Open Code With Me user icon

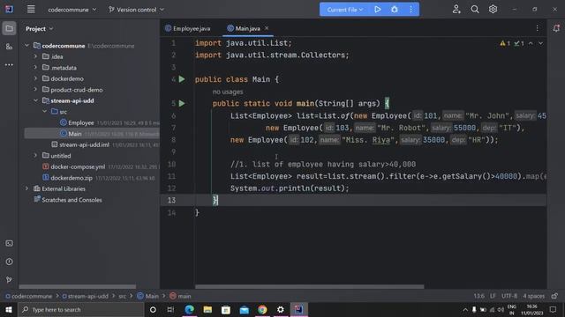click(456, 10)
